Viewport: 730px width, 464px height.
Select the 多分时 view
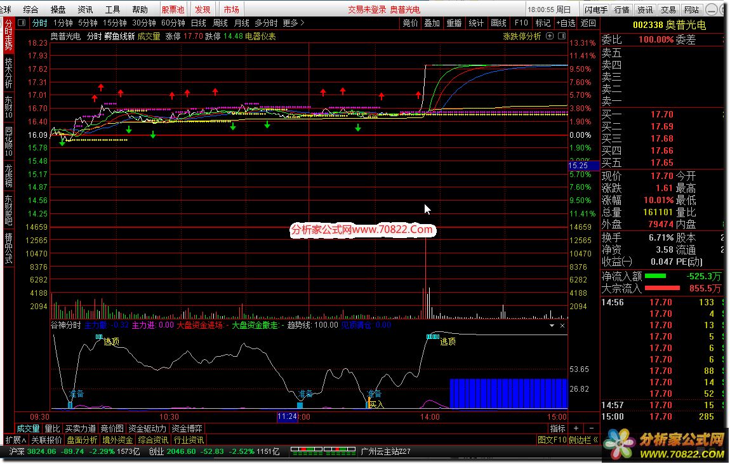[266, 23]
